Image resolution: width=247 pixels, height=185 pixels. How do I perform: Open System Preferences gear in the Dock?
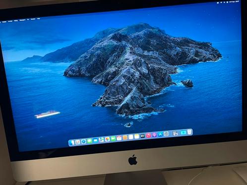(x=166, y=134)
